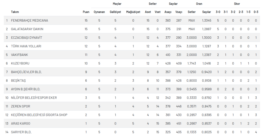Select the Galibiyet column header

coord(115,12)
